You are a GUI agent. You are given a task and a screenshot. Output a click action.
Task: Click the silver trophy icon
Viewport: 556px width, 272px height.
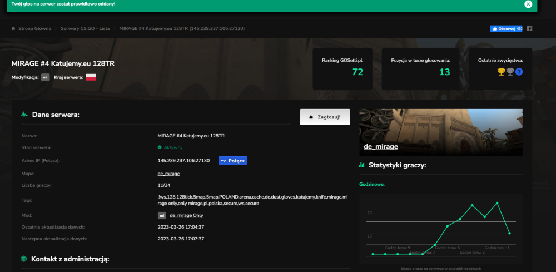(510, 72)
